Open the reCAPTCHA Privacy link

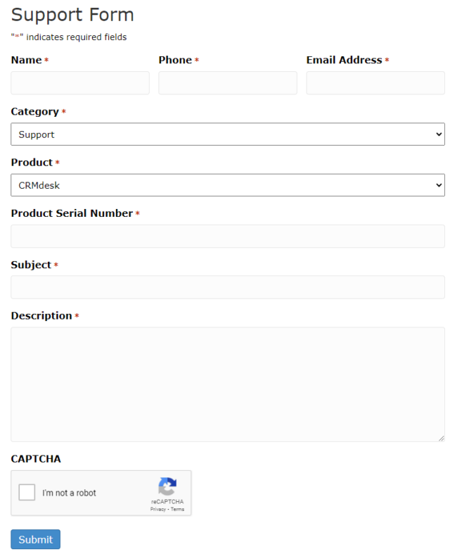point(157,509)
